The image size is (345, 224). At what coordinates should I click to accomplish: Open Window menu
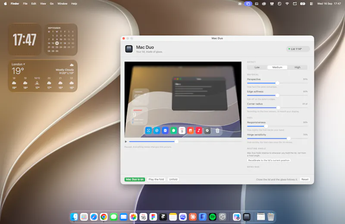pyautogui.click(x=62, y=3)
